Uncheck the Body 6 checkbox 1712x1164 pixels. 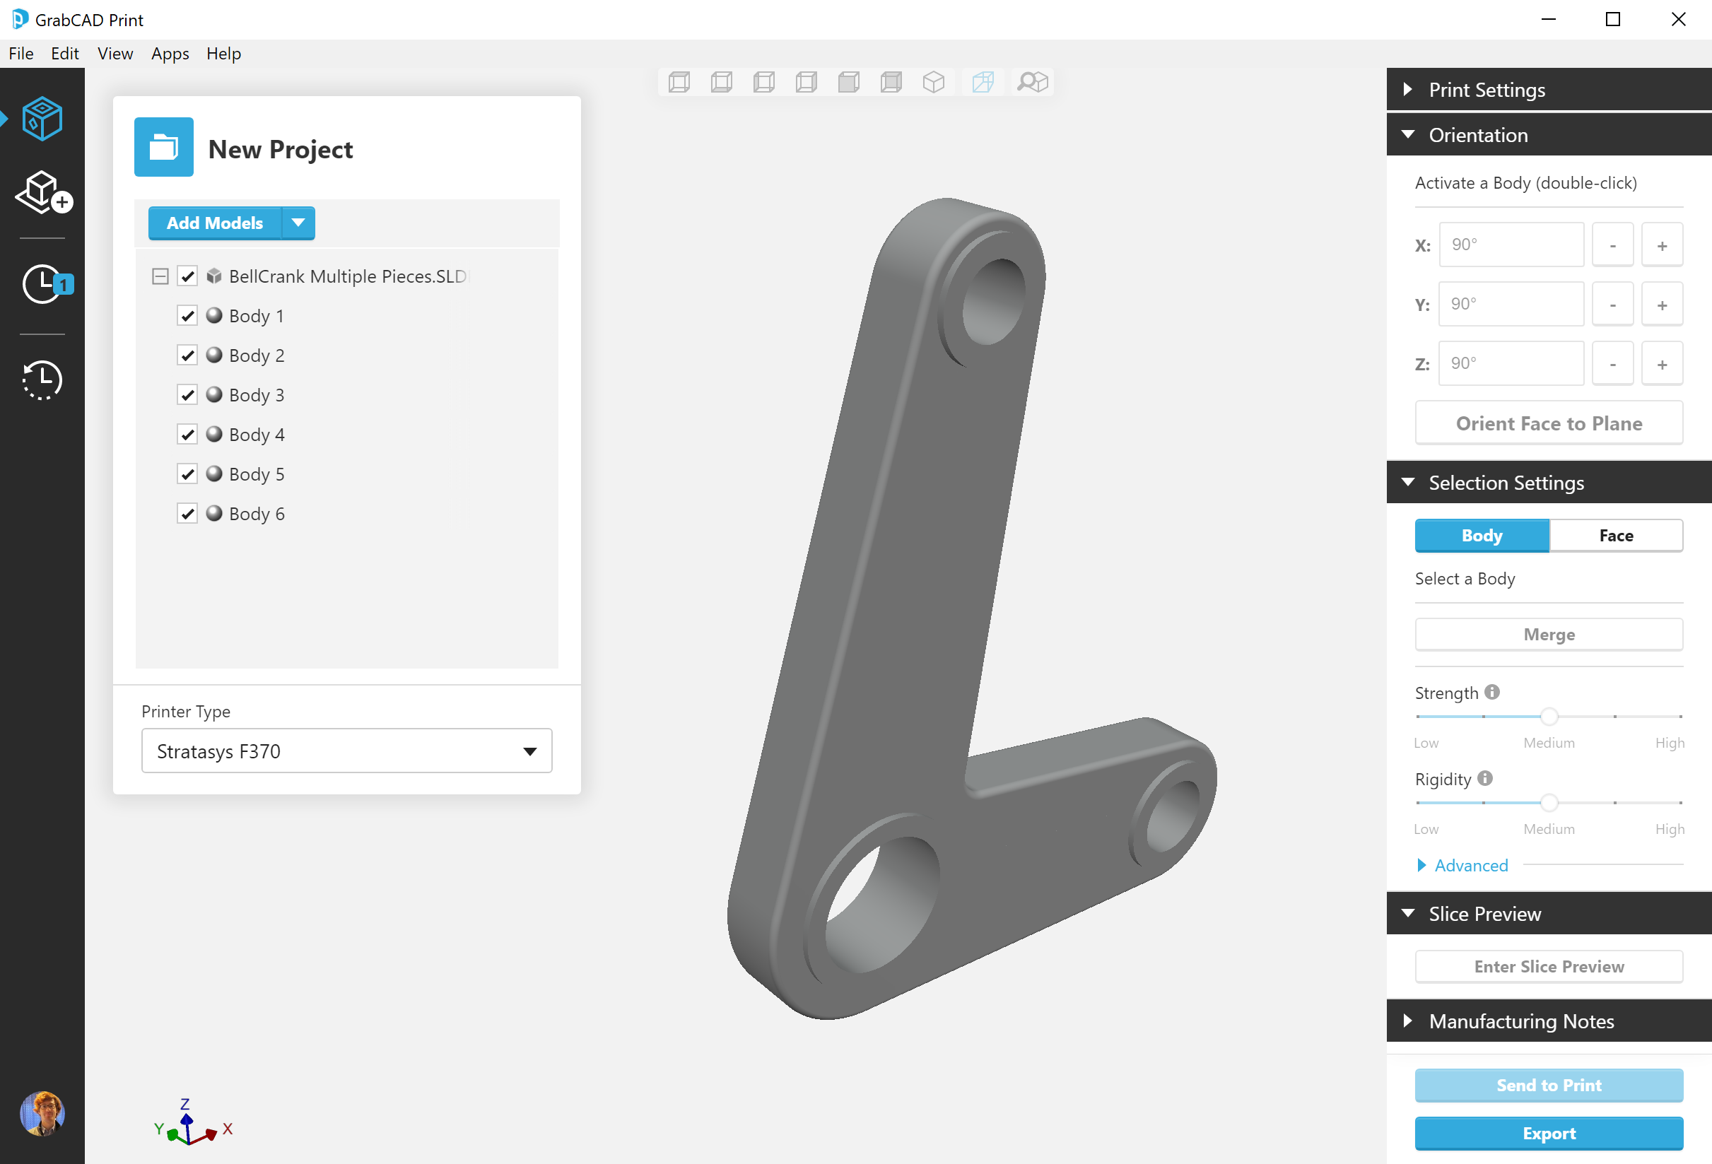pos(187,514)
